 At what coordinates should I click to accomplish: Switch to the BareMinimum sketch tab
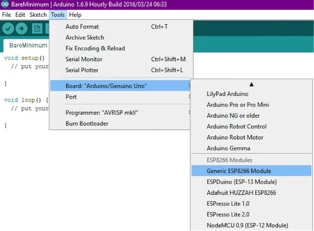pyautogui.click(x=28, y=46)
